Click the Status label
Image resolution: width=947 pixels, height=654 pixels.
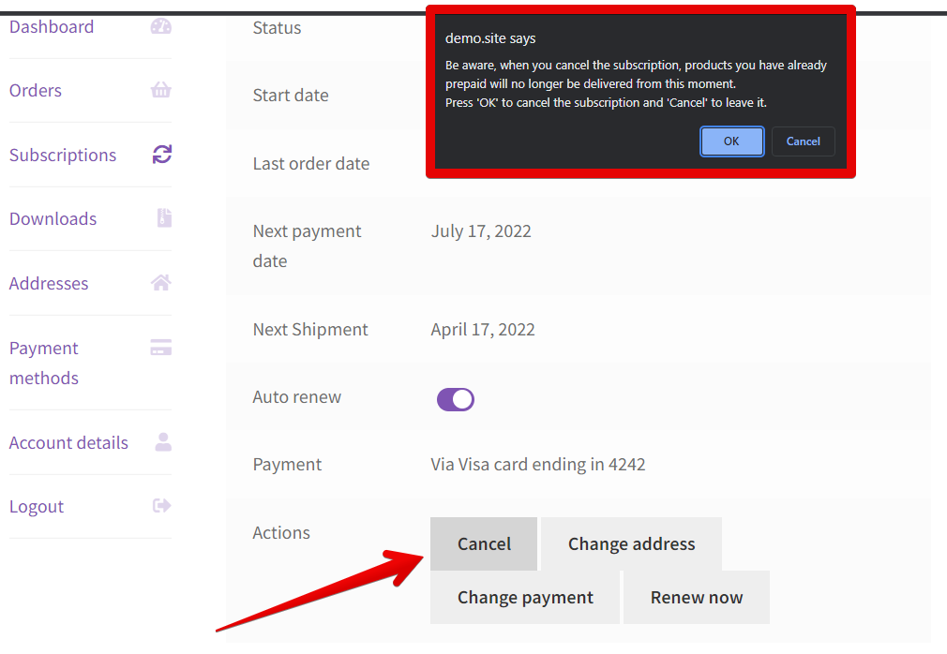pyautogui.click(x=277, y=28)
